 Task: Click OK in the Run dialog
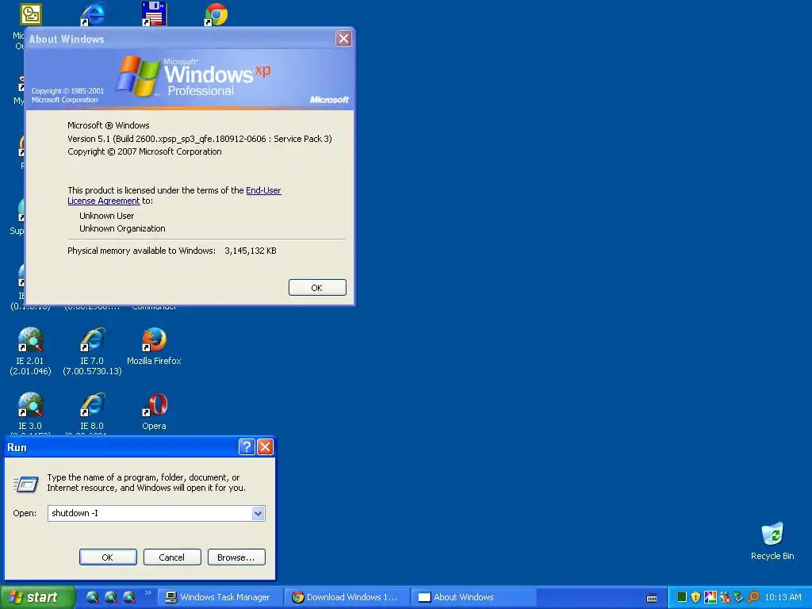point(108,557)
